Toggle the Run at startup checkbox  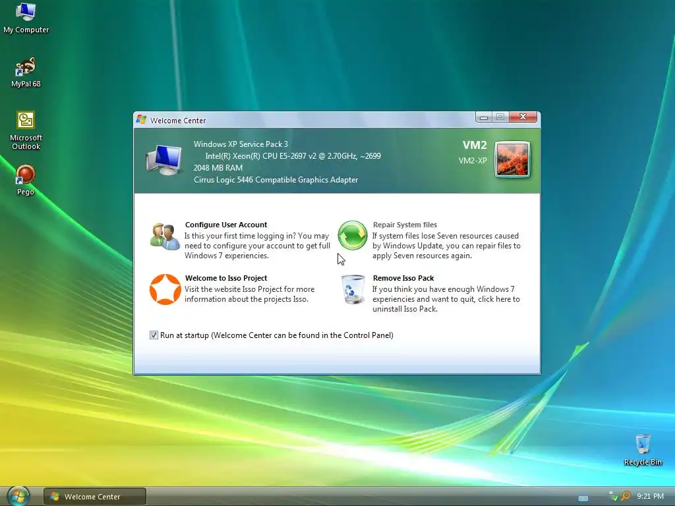pos(154,335)
